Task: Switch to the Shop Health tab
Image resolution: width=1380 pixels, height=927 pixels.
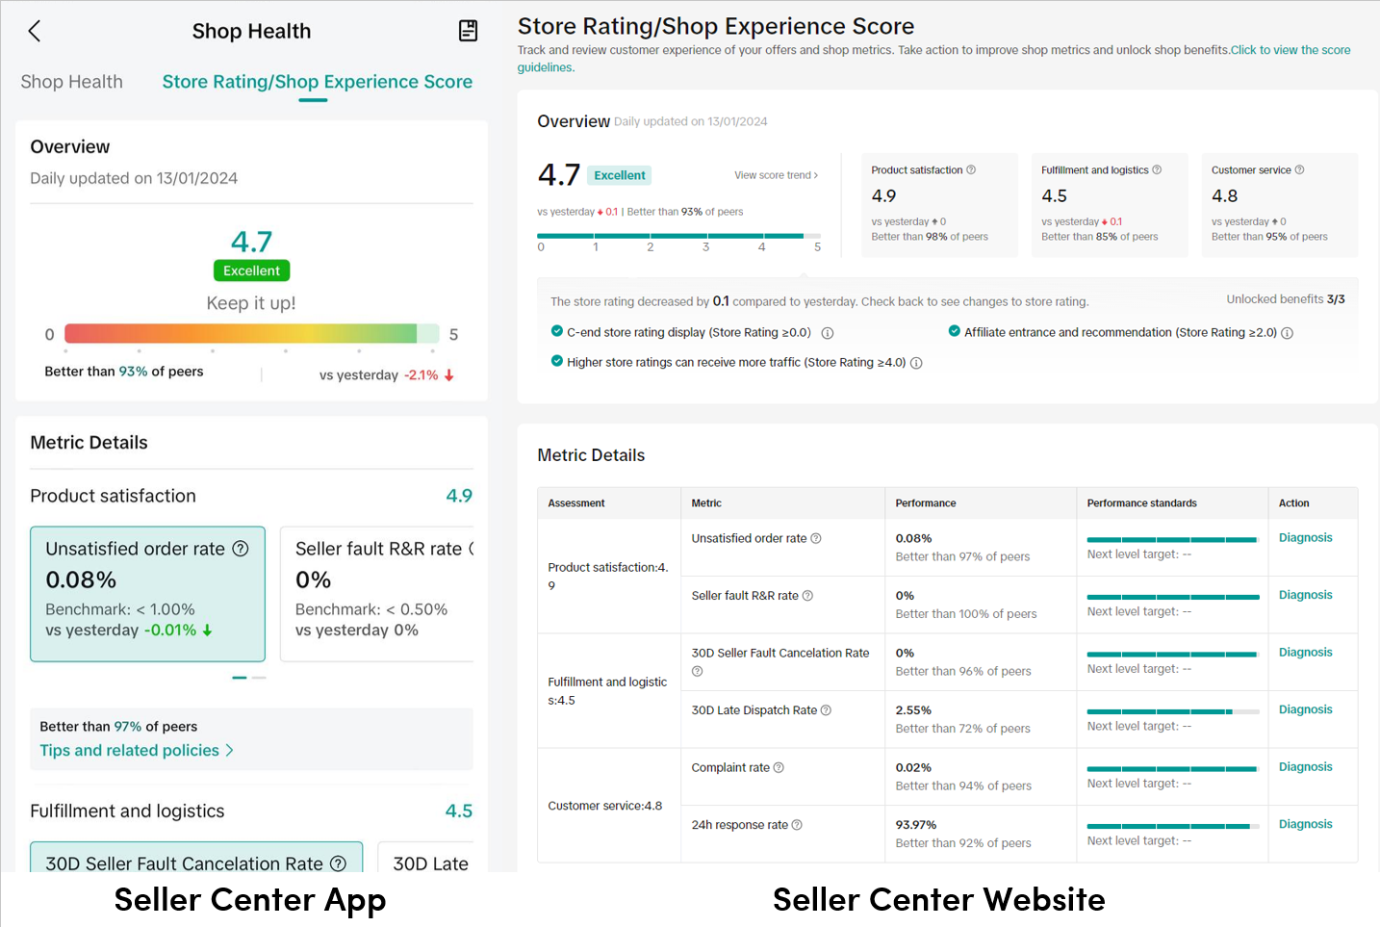Action: (71, 82)
